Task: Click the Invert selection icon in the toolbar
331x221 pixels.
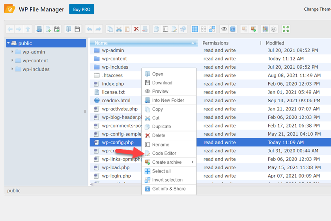Action: pyautogui.click(x=212, y=29)
